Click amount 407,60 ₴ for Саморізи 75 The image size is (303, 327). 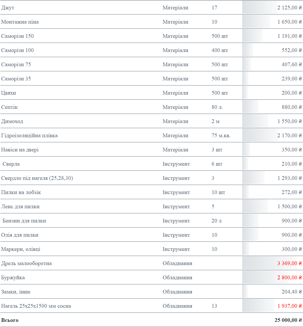(x=291, y=64)
